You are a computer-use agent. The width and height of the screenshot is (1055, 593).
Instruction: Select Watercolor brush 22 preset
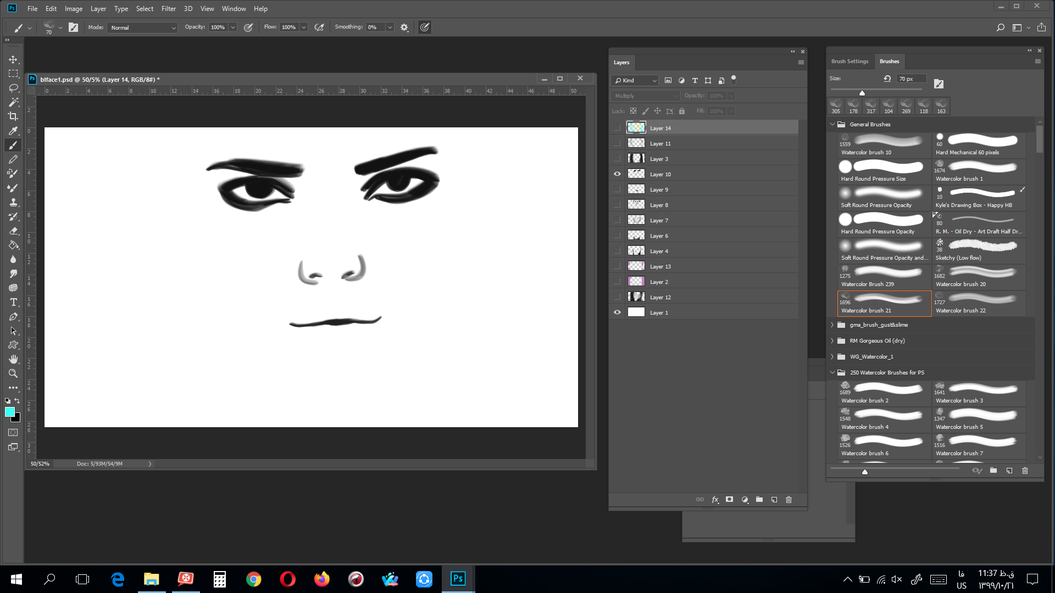pyautogui.click(x=979, y=304)
